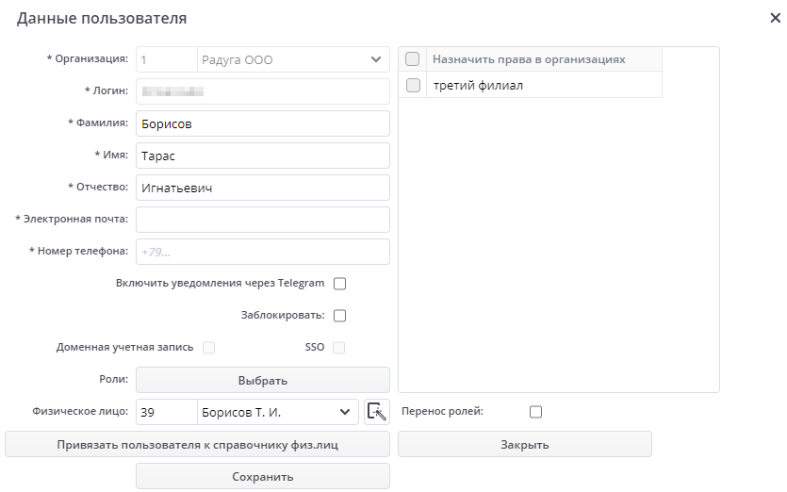The width and height of the screenshot is (787, 492).
Task: Click Привязать пользователя к справочнику физ.лиц
Action: click(x=197, y=444)
